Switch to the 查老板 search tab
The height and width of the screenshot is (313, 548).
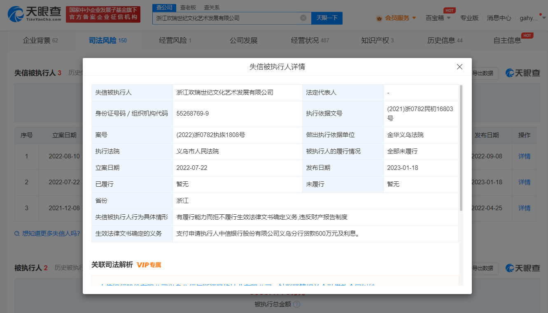[188, 7]
